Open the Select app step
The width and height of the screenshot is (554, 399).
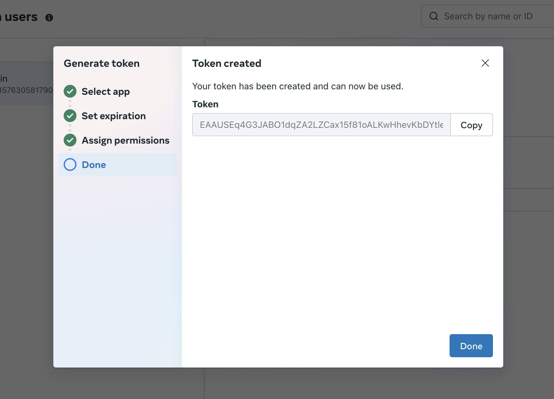[x=106, y=92]
